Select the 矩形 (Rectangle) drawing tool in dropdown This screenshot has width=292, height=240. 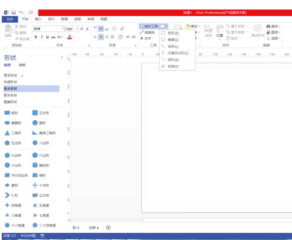173,33
